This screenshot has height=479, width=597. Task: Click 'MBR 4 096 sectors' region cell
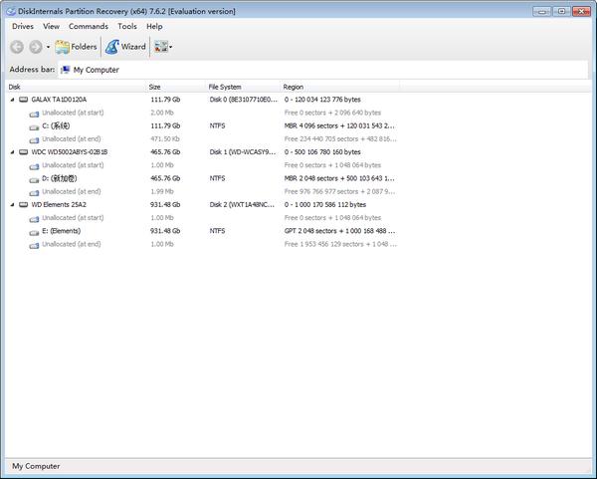pos(339,125)
